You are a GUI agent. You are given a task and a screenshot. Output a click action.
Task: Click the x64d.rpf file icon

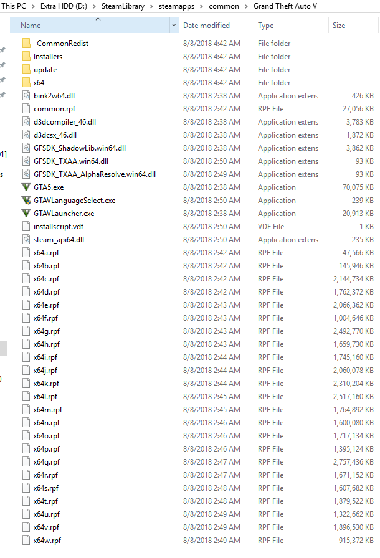[x=26, y=292]
